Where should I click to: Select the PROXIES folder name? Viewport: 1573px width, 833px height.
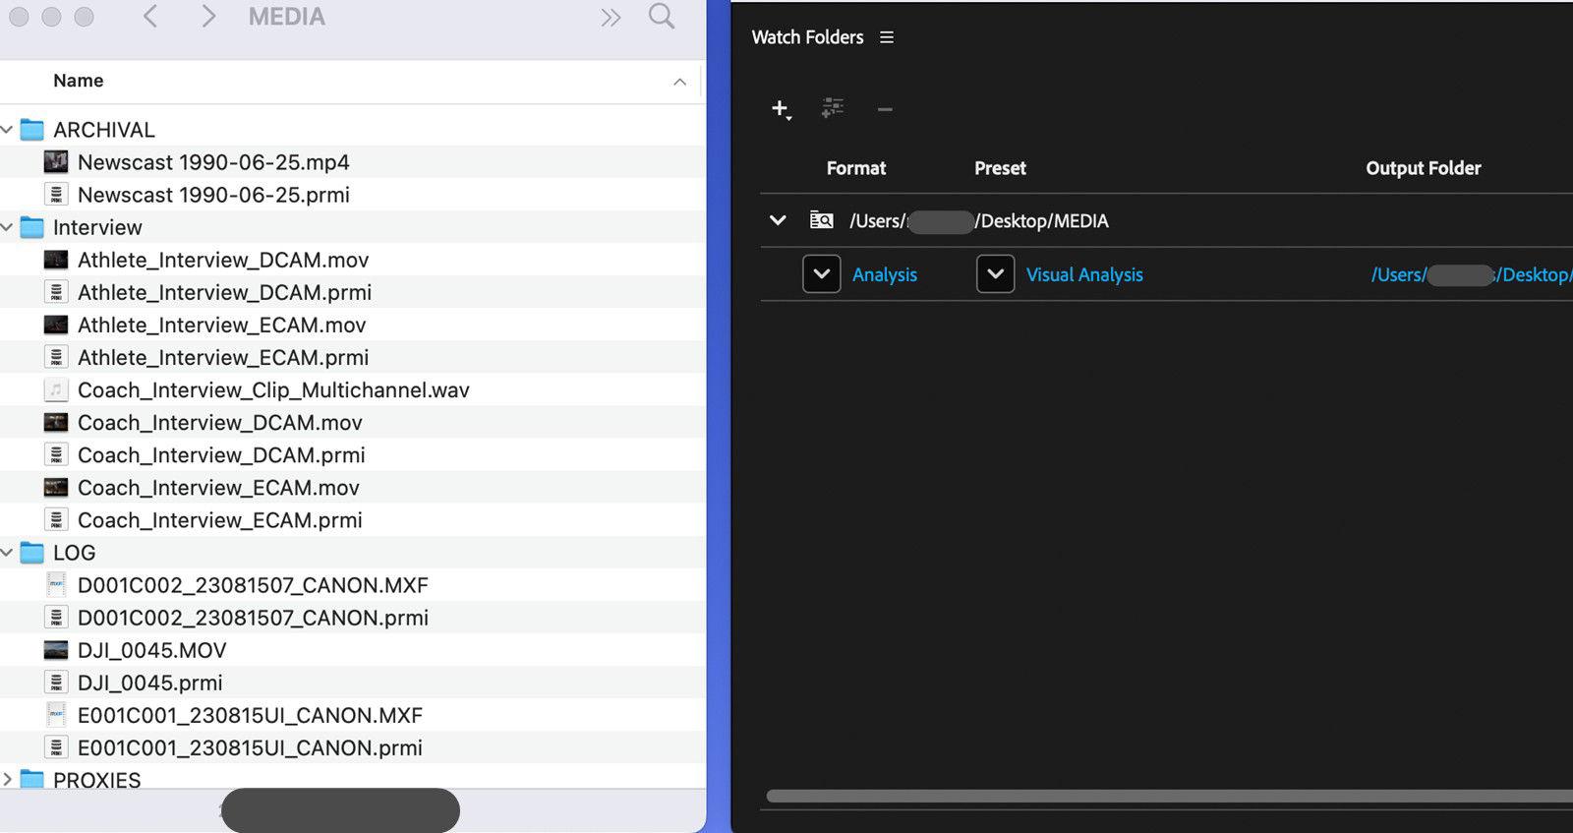[x=96, y=780]
